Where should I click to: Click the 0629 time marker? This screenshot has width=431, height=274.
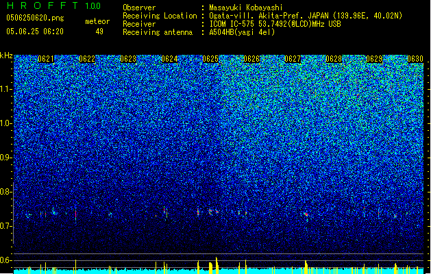[374, 59]
